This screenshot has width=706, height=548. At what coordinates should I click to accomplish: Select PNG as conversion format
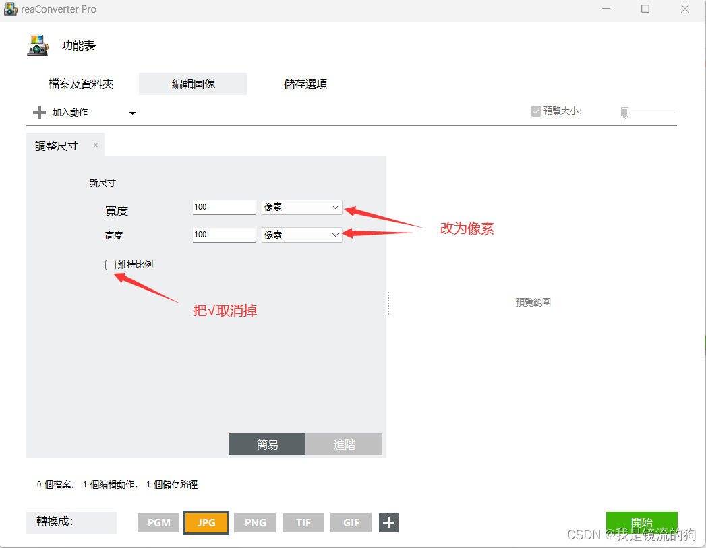(254, 522)
